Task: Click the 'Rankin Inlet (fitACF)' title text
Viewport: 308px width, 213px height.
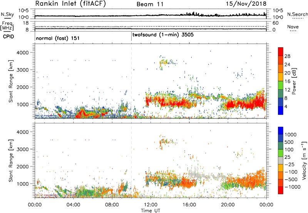Action: click(70, 4)
